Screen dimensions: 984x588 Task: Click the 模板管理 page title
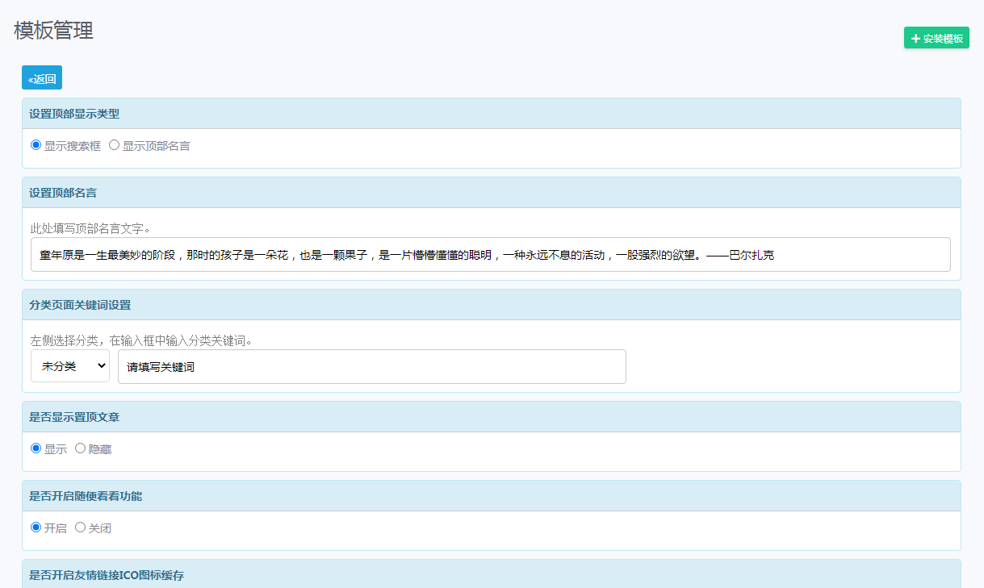click(53, 31)
